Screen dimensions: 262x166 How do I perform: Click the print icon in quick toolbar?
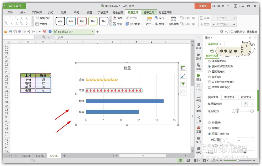(20, 31)
